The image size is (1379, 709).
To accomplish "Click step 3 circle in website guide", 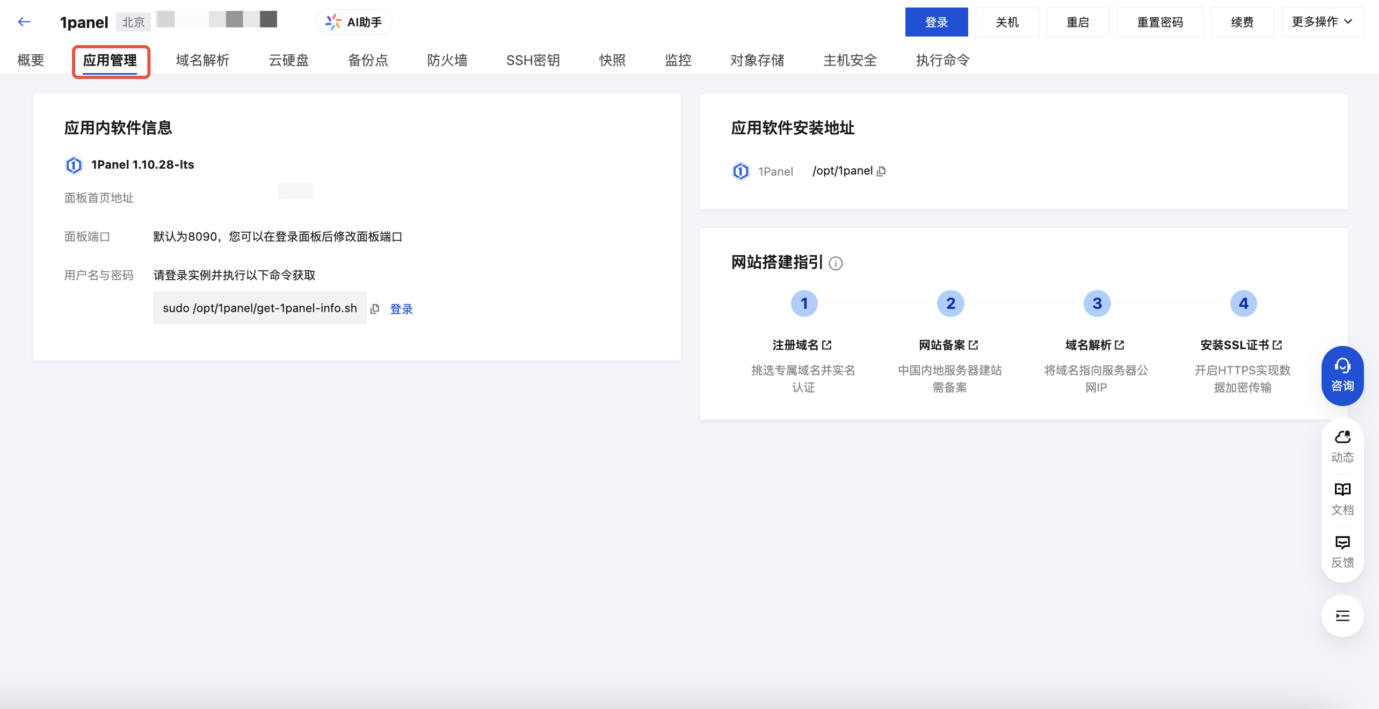I will point(1097,303).
